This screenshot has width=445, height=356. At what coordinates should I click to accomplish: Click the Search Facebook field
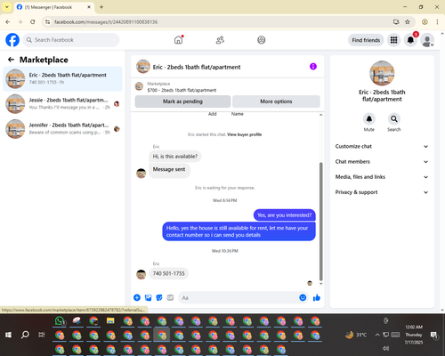click(x=71, y=40)
